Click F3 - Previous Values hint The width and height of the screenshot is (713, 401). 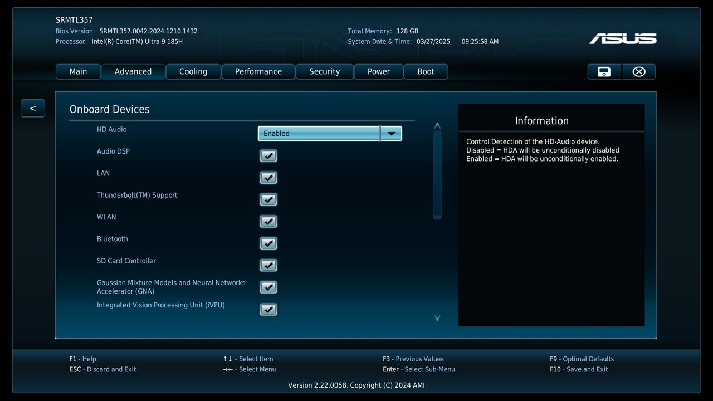[413, 359]
